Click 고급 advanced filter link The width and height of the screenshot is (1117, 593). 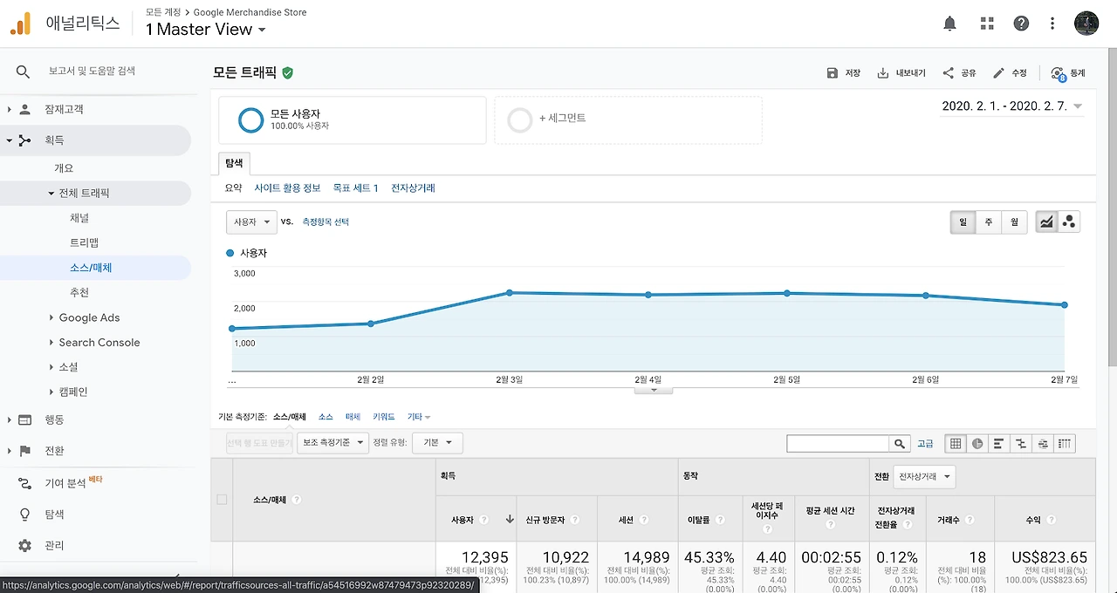click(925, 444)
